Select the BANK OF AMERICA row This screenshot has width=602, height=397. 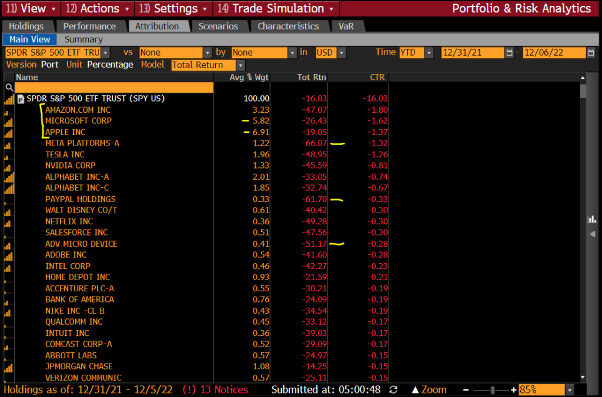click(x=196, y=299)
